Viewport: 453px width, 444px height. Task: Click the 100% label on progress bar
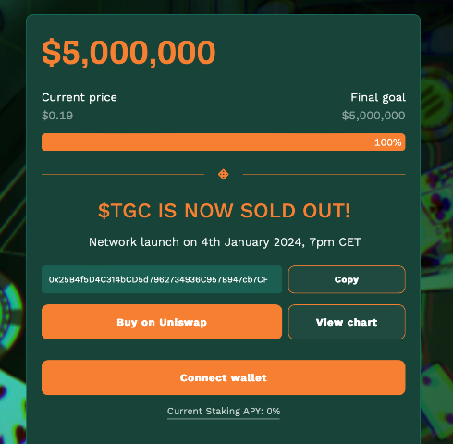coord(388,142)
